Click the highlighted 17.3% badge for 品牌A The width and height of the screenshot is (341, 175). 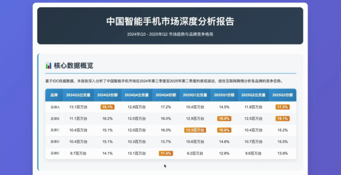coord(283,107)
